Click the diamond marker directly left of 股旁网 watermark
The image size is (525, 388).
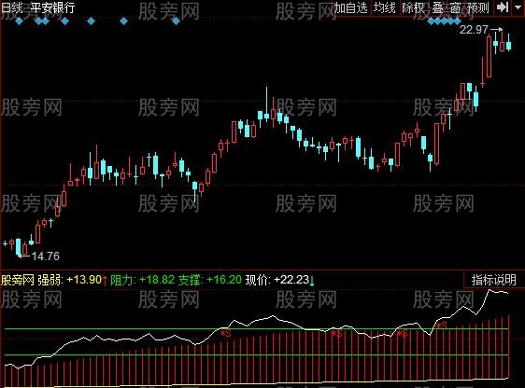pos(124,21)
